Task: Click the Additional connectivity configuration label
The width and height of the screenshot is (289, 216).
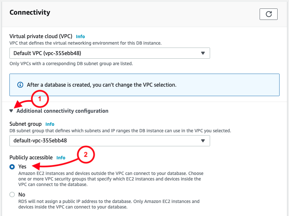Action: point(62,111)
